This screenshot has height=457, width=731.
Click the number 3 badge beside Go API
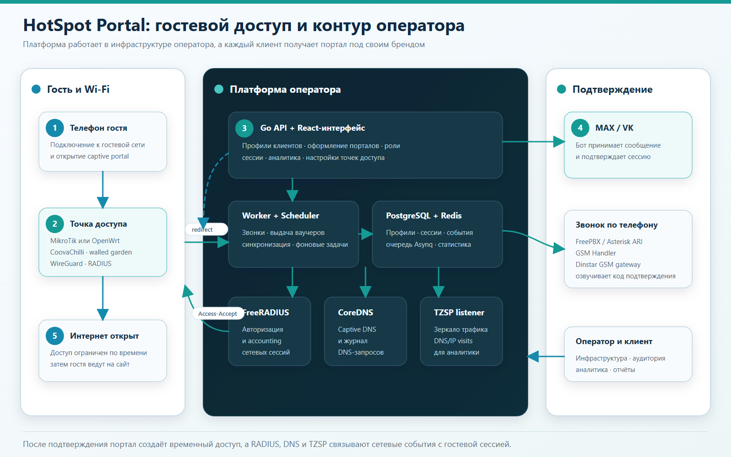point(244,128)
